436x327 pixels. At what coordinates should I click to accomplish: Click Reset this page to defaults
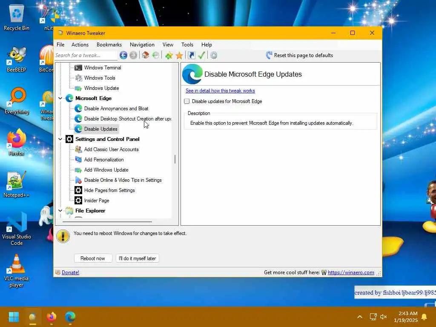(x=299, y=55)
